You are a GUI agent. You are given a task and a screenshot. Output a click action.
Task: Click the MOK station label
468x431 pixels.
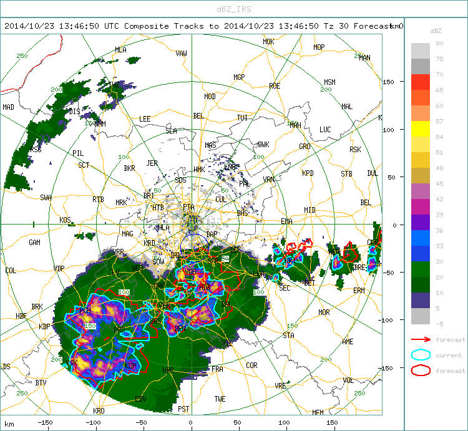(x=268, y=42)
